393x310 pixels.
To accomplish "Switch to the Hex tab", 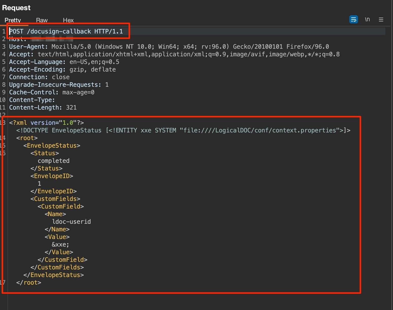I will 68,20.
